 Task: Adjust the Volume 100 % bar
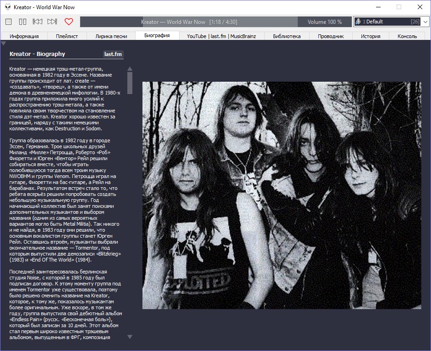pos(325,22)
